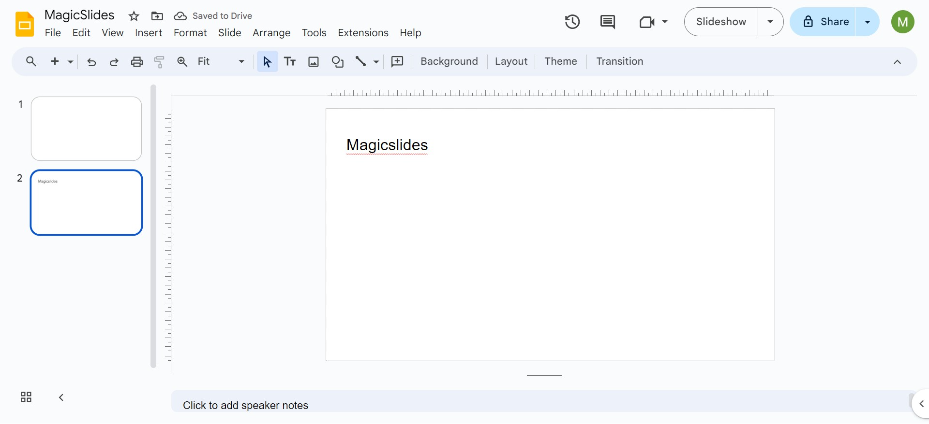Screen dimensions: 929x424
Task: Expand the Slideshow options dropdown
Action: [x=770, y=22]
